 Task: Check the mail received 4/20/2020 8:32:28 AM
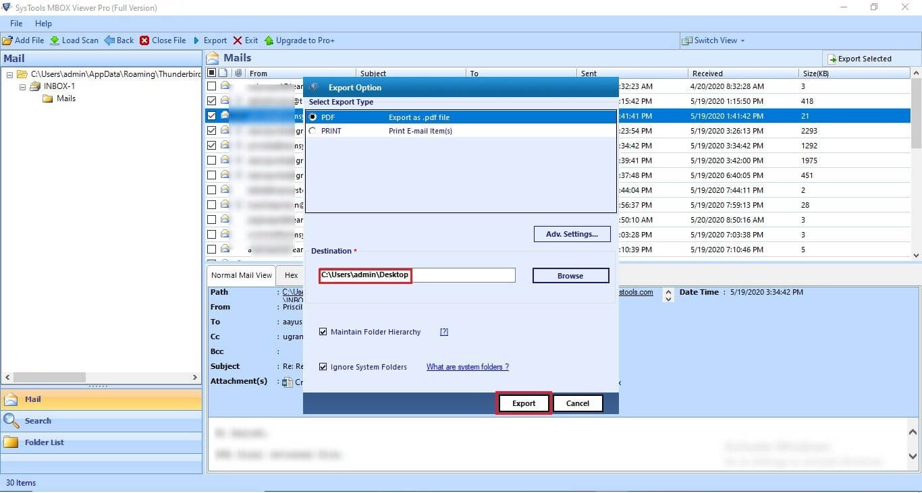point(212,86)
